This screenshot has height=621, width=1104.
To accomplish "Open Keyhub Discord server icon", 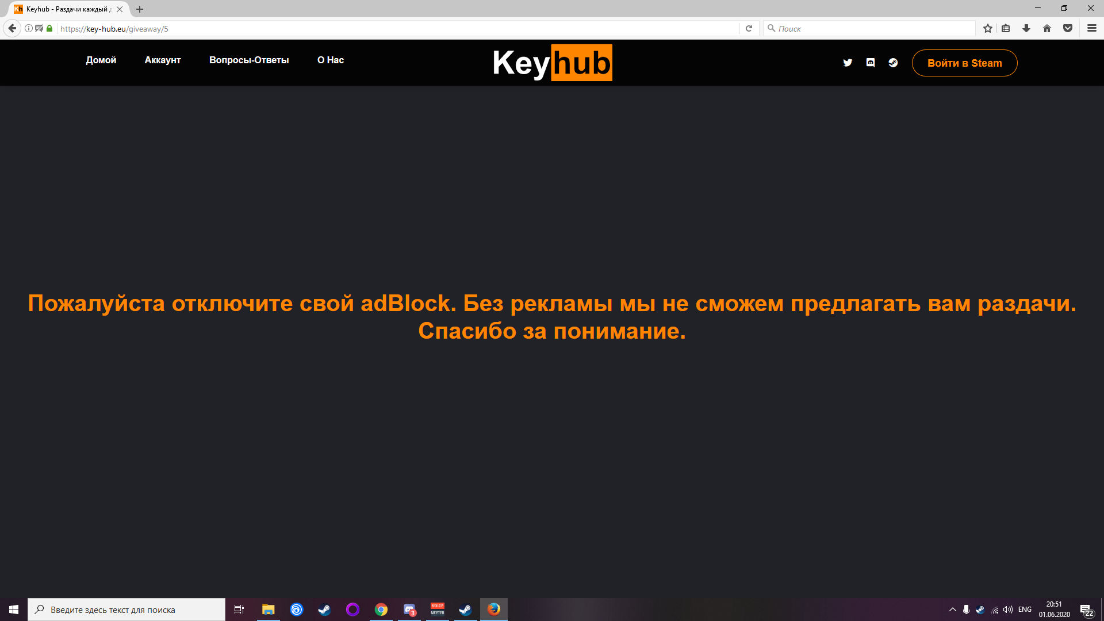I will click(x=871, y=63).
